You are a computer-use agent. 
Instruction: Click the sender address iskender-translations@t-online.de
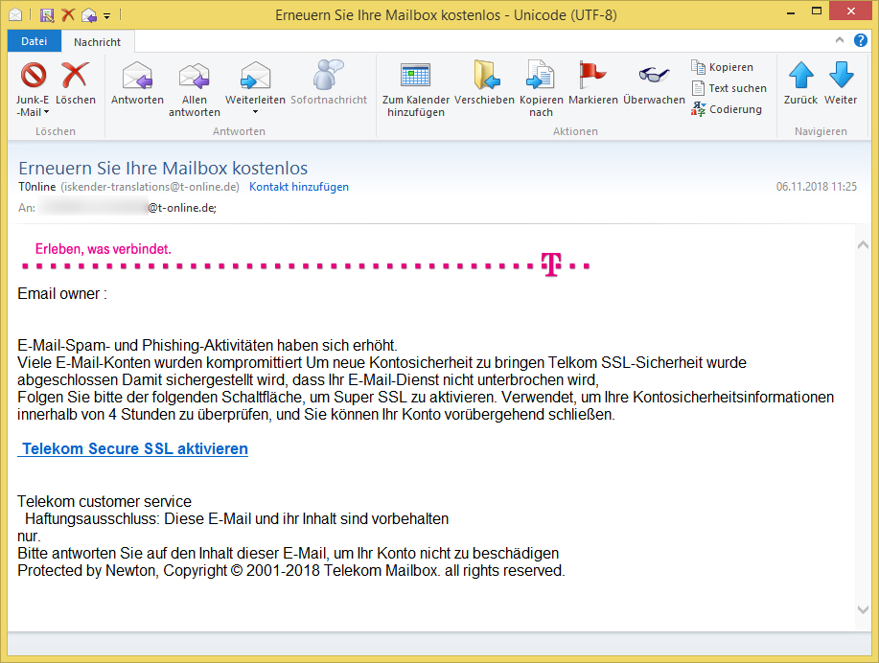(150, 187)
